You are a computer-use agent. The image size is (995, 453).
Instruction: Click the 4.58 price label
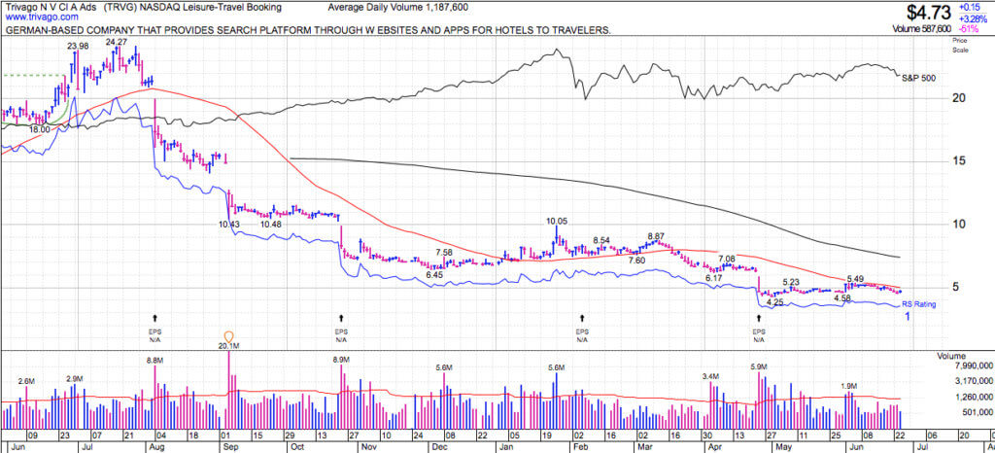pyautogui.click(x=842, y=297)
